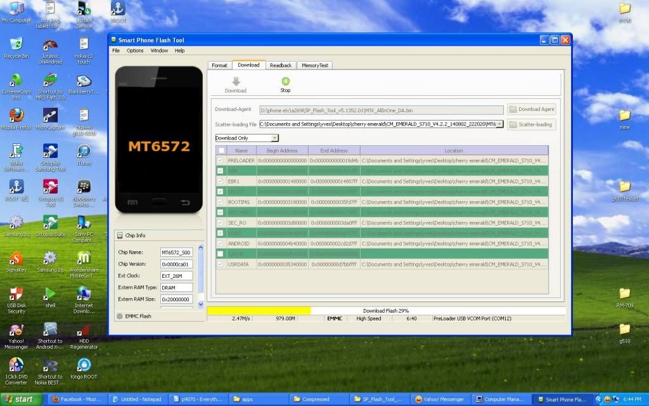Open the Mozilla Firefox desktop icon

click(x=16, y=115)
